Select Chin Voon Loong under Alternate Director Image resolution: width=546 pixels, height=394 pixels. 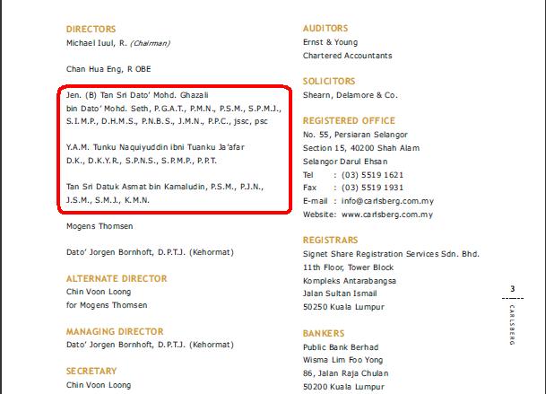coord(99,292)
